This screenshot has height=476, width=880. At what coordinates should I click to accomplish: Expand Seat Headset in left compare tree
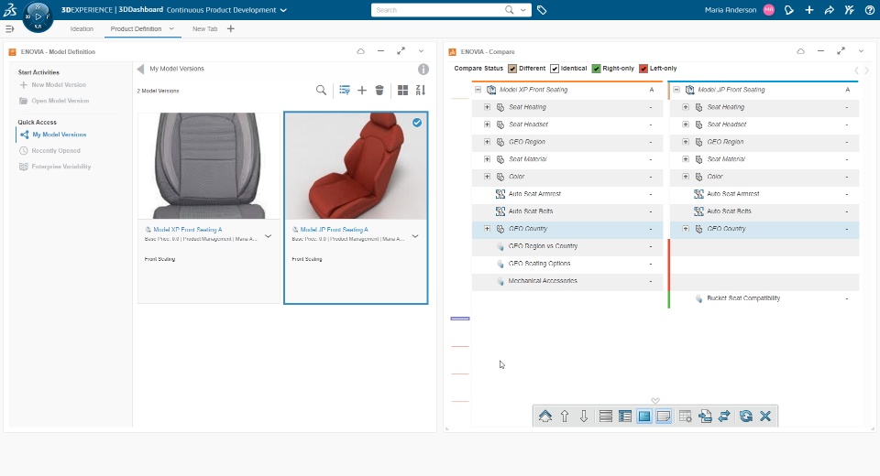[487, 124]
